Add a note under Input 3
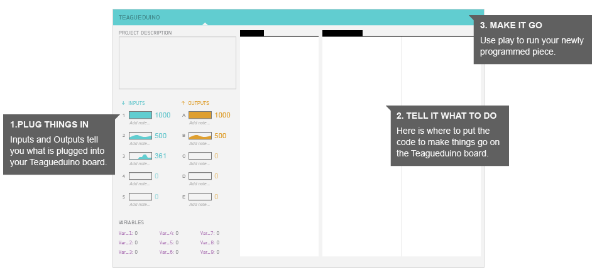The image size is (597, 277). pos(140,163)
